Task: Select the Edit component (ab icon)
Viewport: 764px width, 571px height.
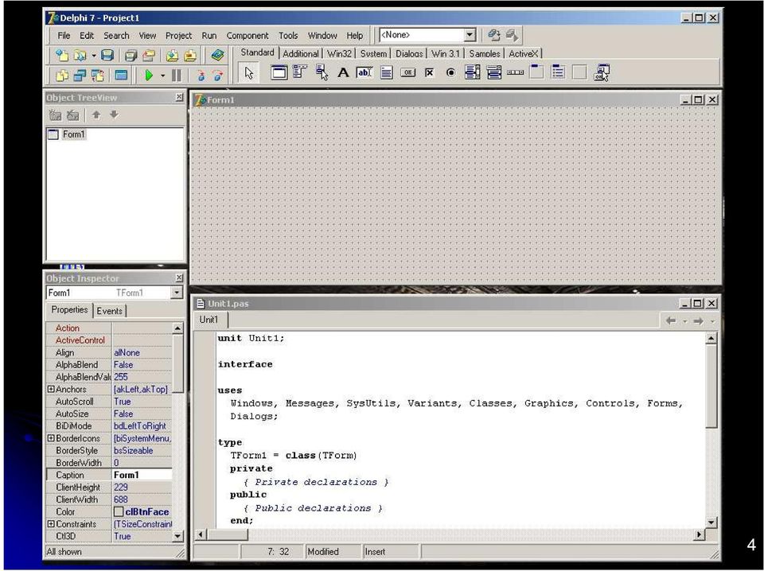Action: pos(364,72)
